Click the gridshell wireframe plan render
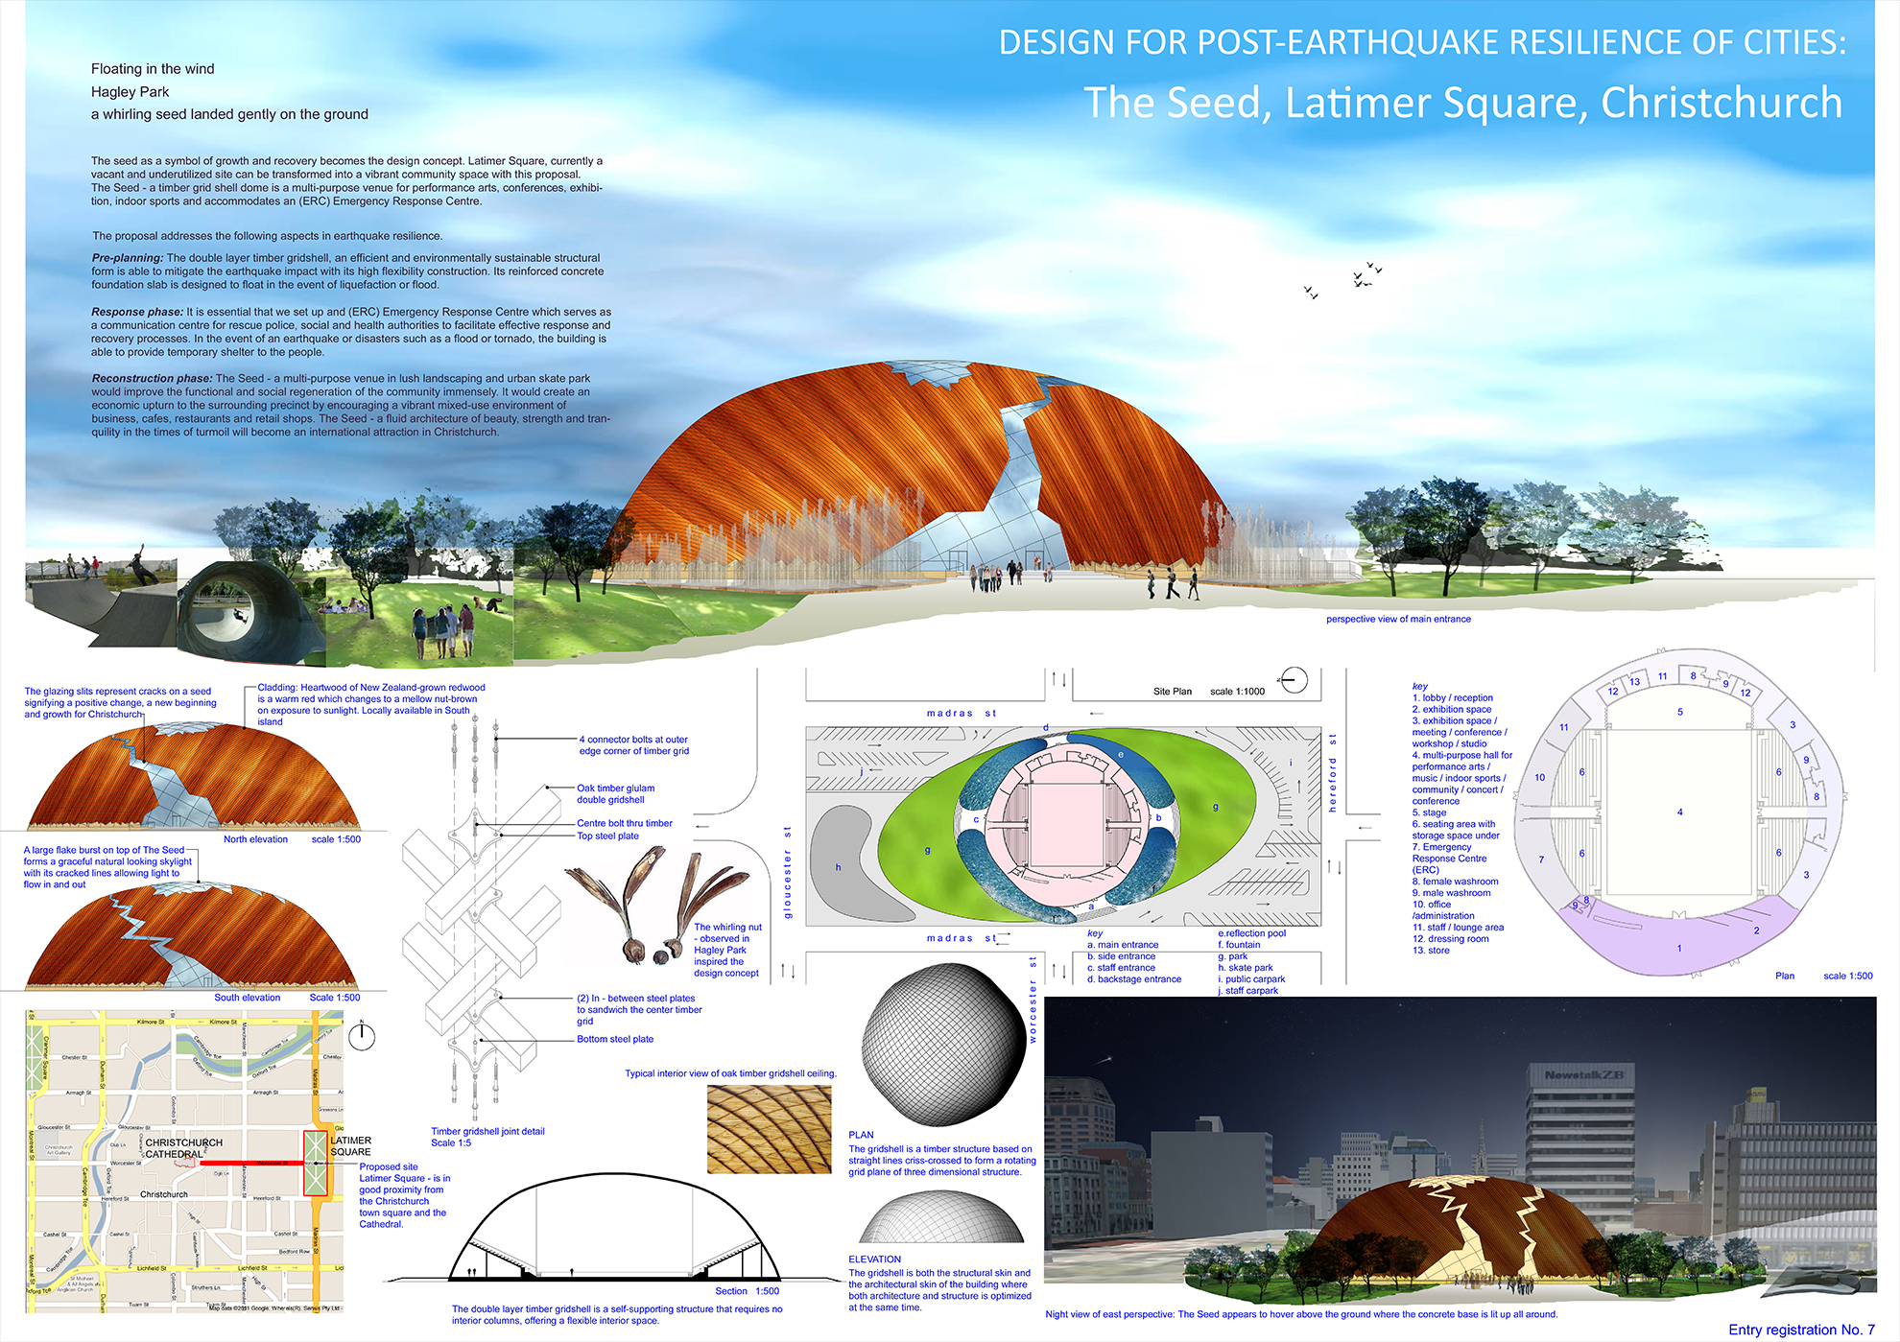The height and width of the screenshot is (1342, 1900). (942, 1044)
